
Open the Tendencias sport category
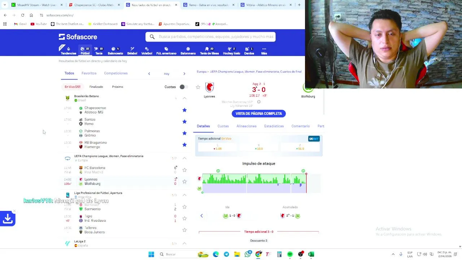(68, 51)
